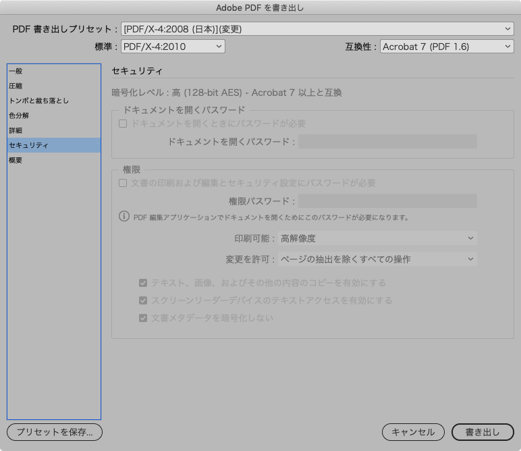Toggle 文書メタデータを暗号化しない checkbox

click(x=143, y=318)
